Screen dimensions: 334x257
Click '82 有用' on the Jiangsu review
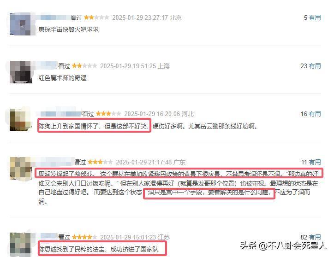pyautogui.click(x=310, y=237)
